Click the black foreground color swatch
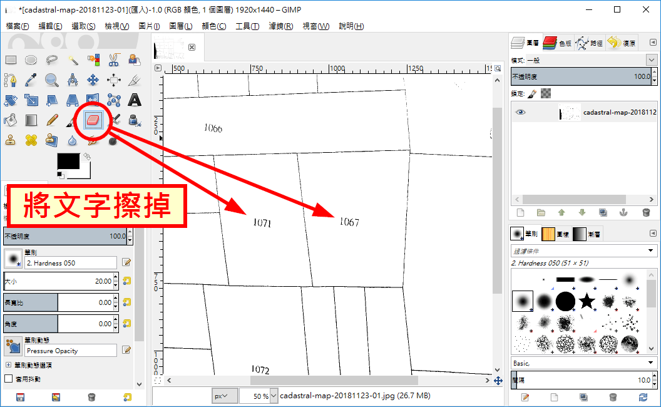 [68, 160]
